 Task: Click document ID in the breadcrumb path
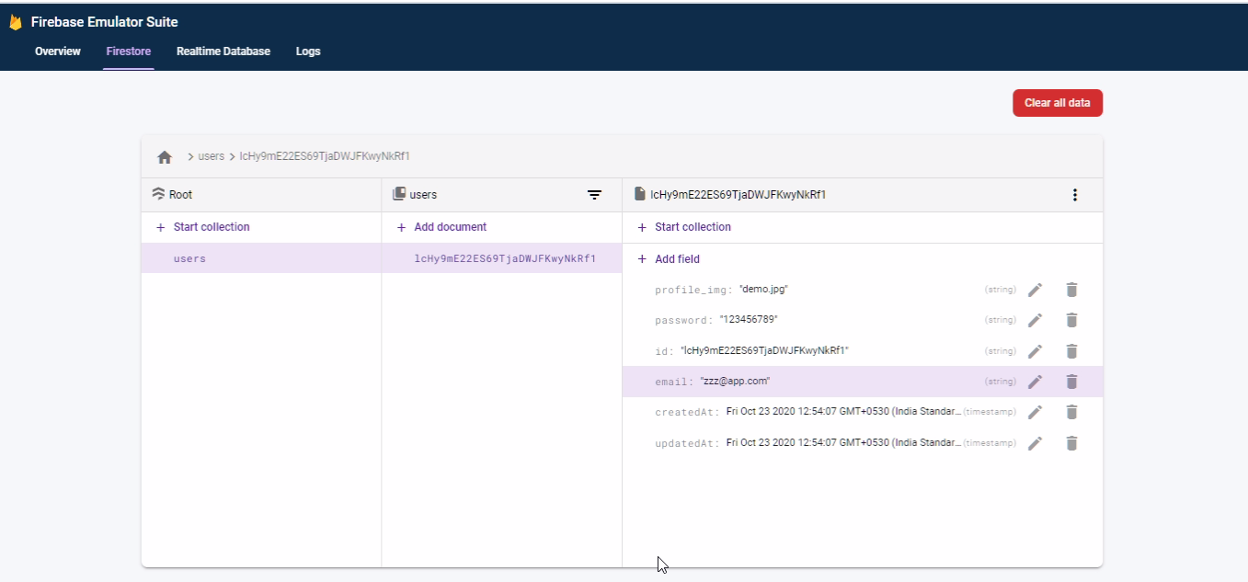[x=325, y=157]
